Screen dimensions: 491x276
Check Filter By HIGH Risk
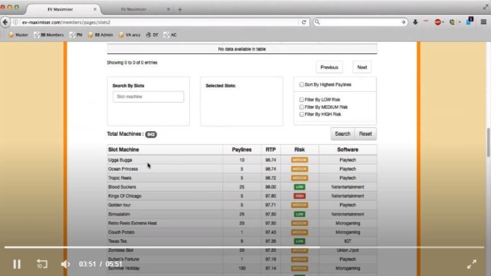click(302, 114)
